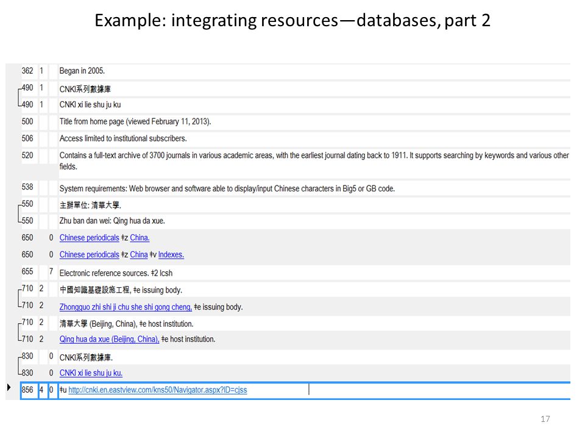The image size is (585, 439).
Task: Click the 'Access limited to institutional subscribers.' note
Action: [x=123, y=138]
